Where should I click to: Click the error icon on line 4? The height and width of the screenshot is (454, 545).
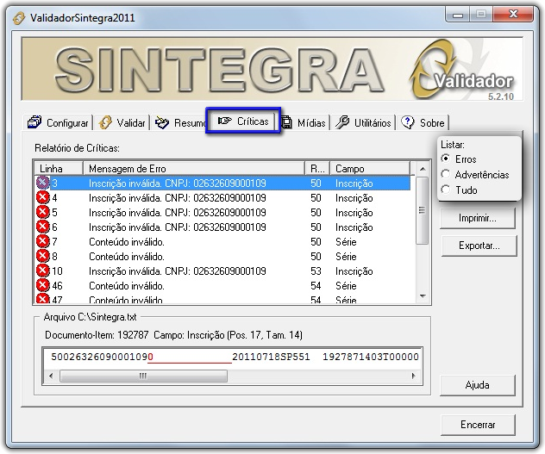click(x=43, y=197)
